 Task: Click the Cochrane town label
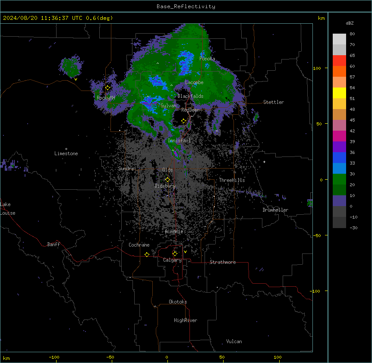pos(139,245)
